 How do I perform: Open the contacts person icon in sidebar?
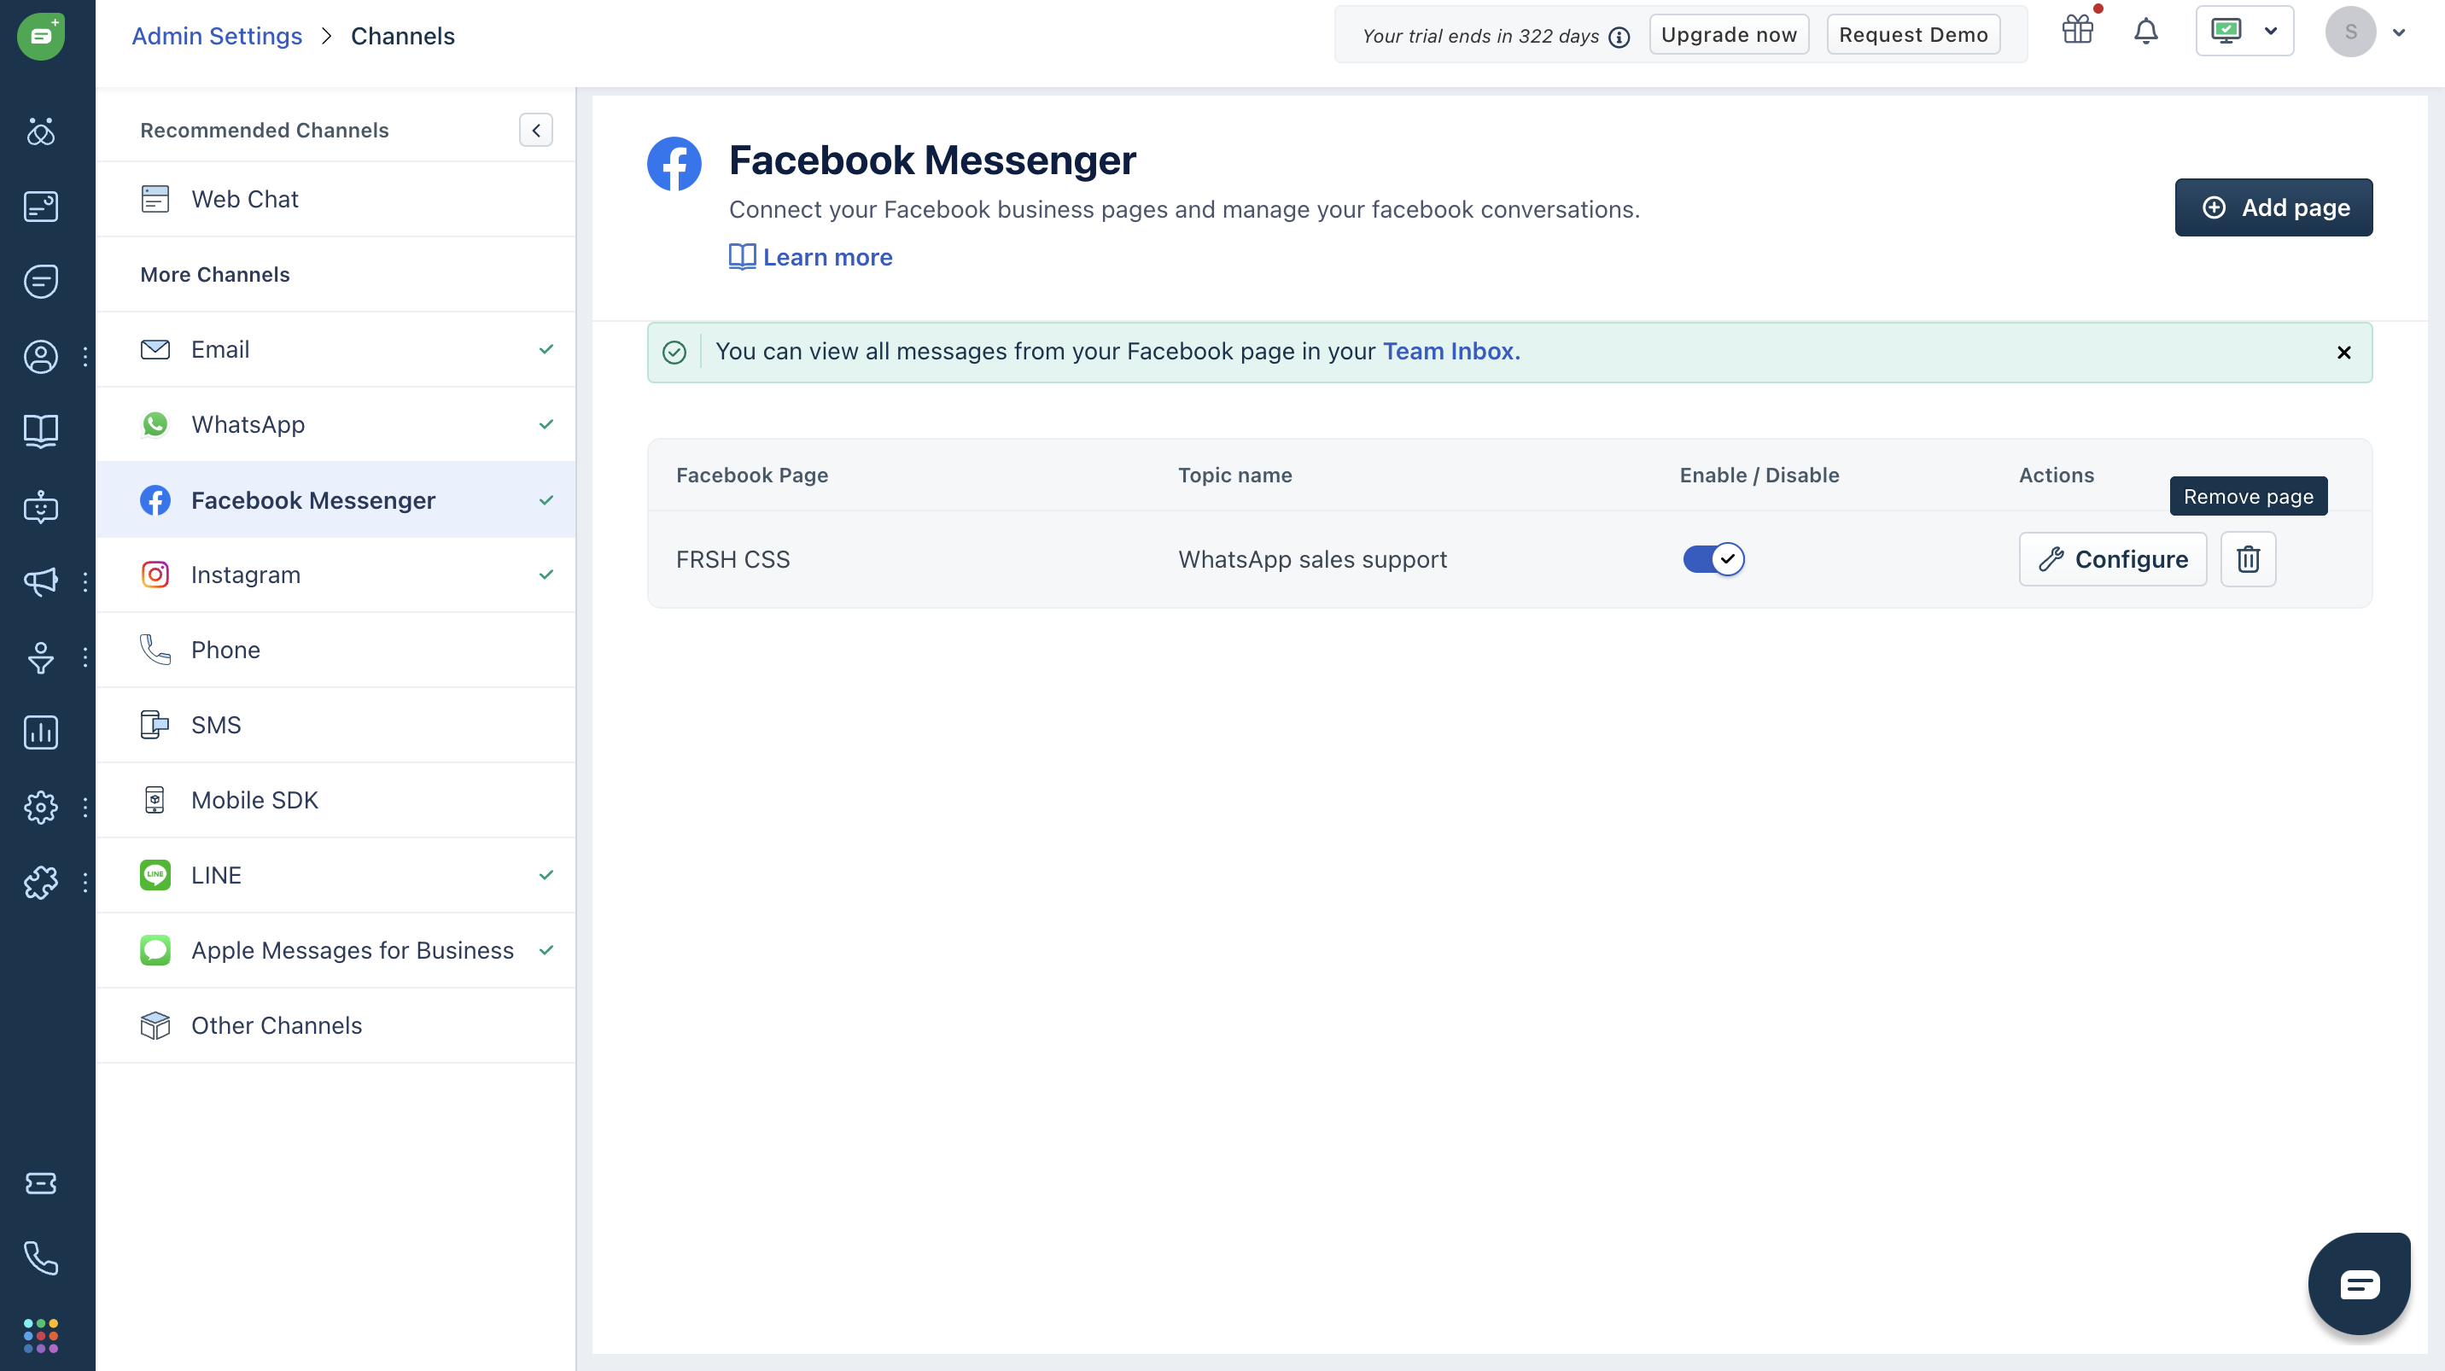[x=40, y=357]
